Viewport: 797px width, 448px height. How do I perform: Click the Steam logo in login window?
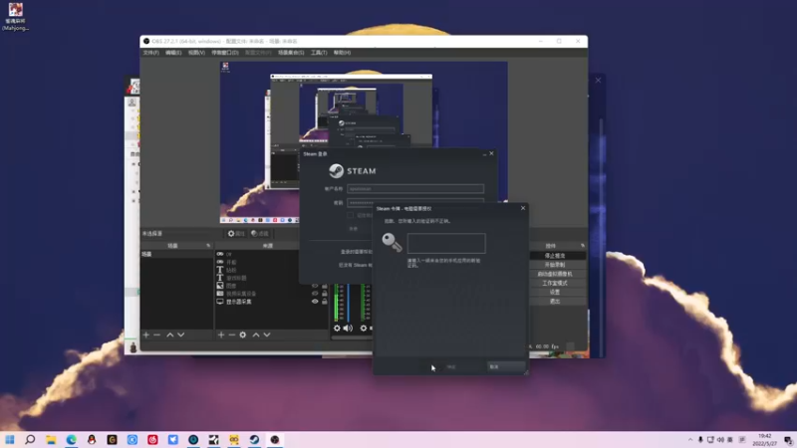(336, 171)
